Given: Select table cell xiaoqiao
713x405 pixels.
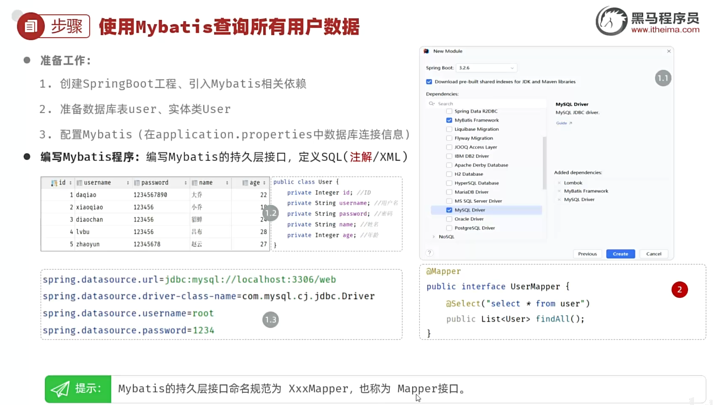Looking at the screenshot, I should [89, 207].
